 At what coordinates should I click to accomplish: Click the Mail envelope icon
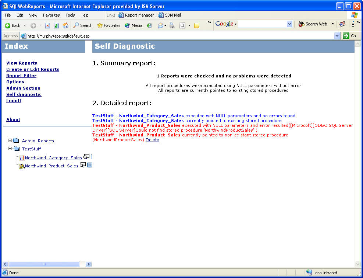160,25
